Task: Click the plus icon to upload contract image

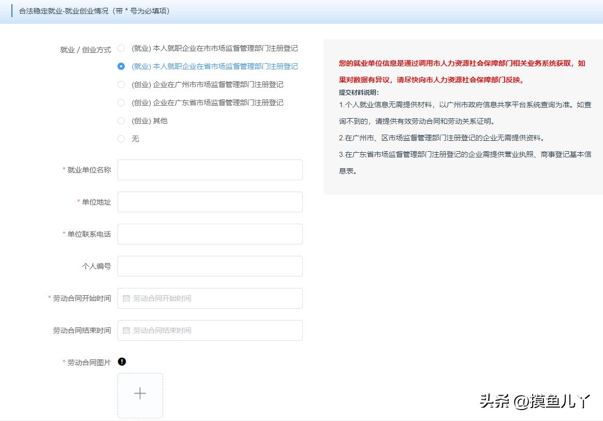Action: pyautogui.click(x=140, y=394)
